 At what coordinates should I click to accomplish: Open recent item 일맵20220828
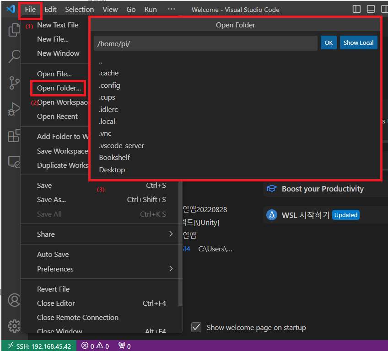(x=205, y=210)
